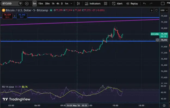The width and height of the screenshot is (170, 108).
Task: Open the candlestick chart type selector
Action: click(x=78, y=4)
